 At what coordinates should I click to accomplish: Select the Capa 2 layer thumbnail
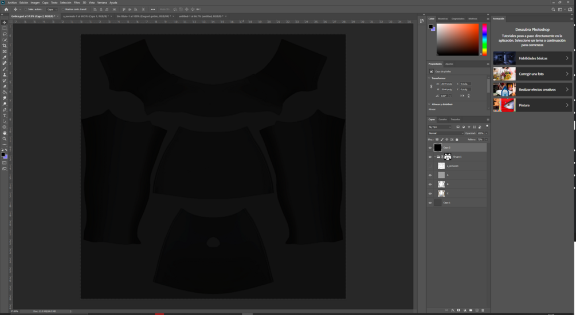[x=437, y=147]
